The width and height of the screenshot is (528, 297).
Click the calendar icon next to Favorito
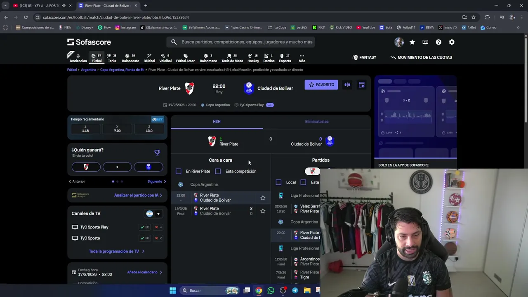tap(361, 85)
